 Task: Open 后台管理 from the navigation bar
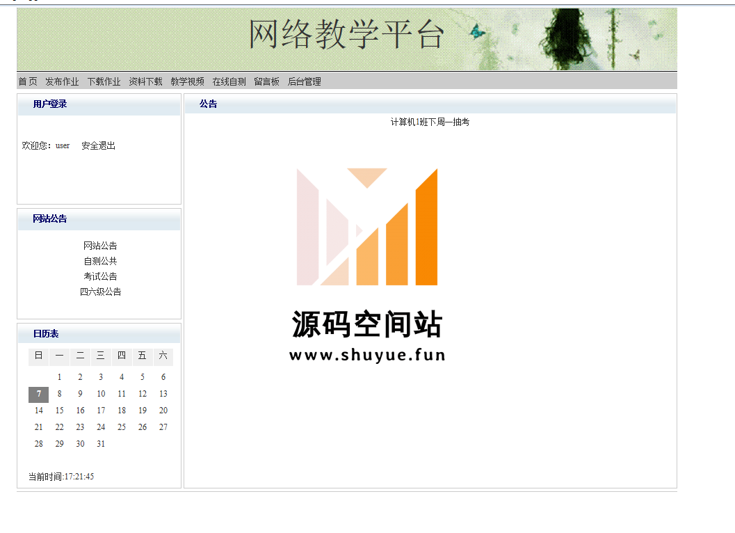pyautogui.click(x=304, y=81)
